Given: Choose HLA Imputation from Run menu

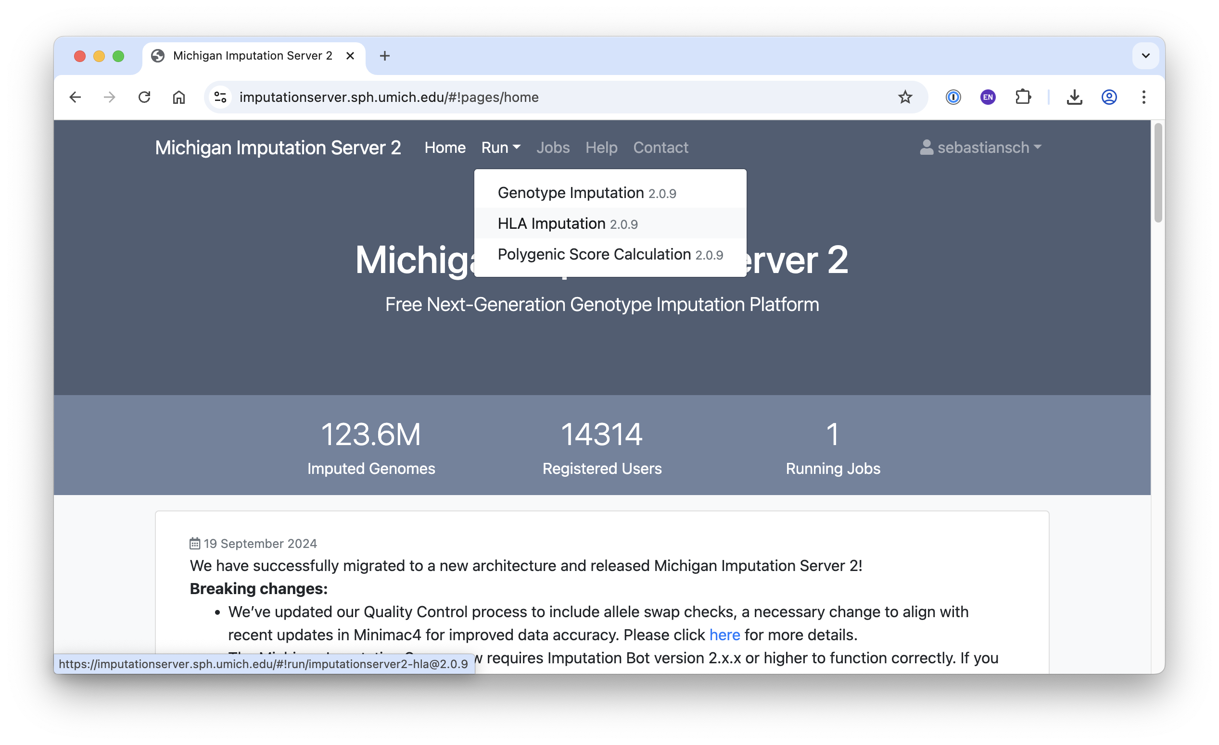Looking at the screenshot, I should pos(567,223).
